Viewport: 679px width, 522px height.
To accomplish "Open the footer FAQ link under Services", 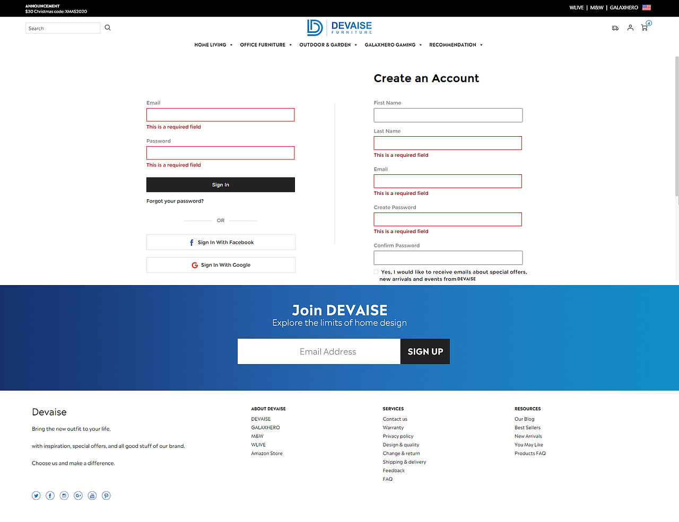I will click(388, 479).
